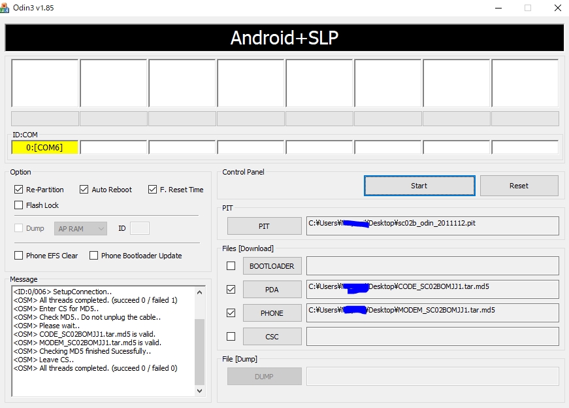Click the Start button
Screen dimensions: 569x408
click(419, 186)
